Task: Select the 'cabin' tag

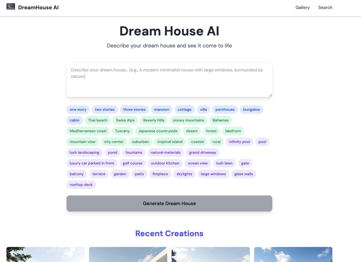Action: tap(75, 120)
